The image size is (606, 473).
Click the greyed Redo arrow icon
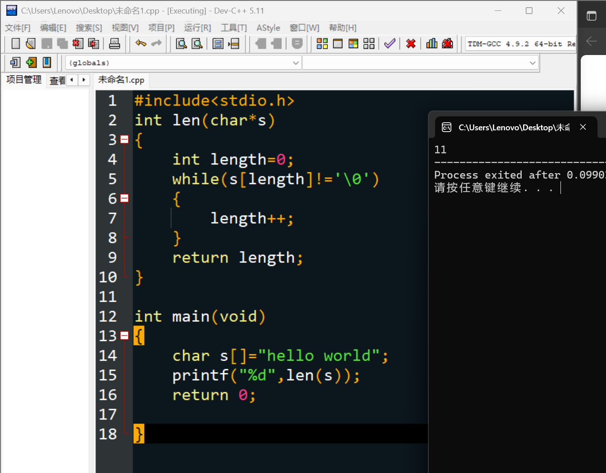pyautogui.click(x=156, y=43)
